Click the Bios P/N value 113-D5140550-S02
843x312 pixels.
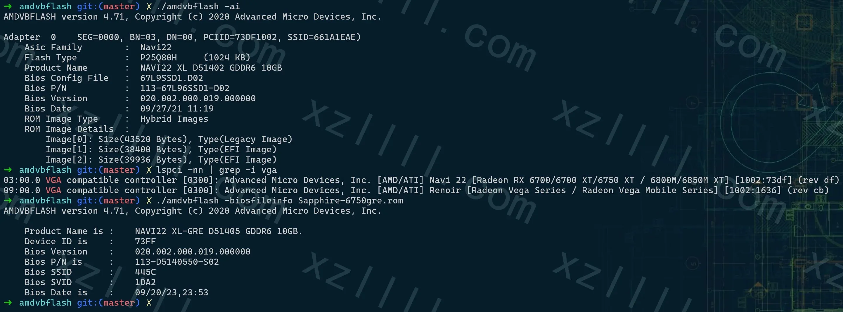point(177,262)
